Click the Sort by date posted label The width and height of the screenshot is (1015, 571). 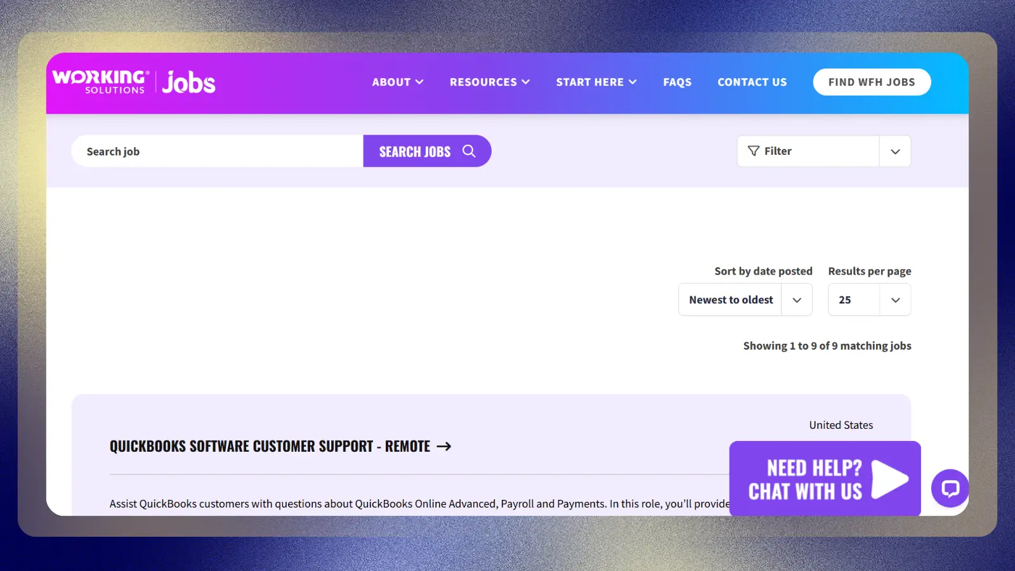pos(763,271)
